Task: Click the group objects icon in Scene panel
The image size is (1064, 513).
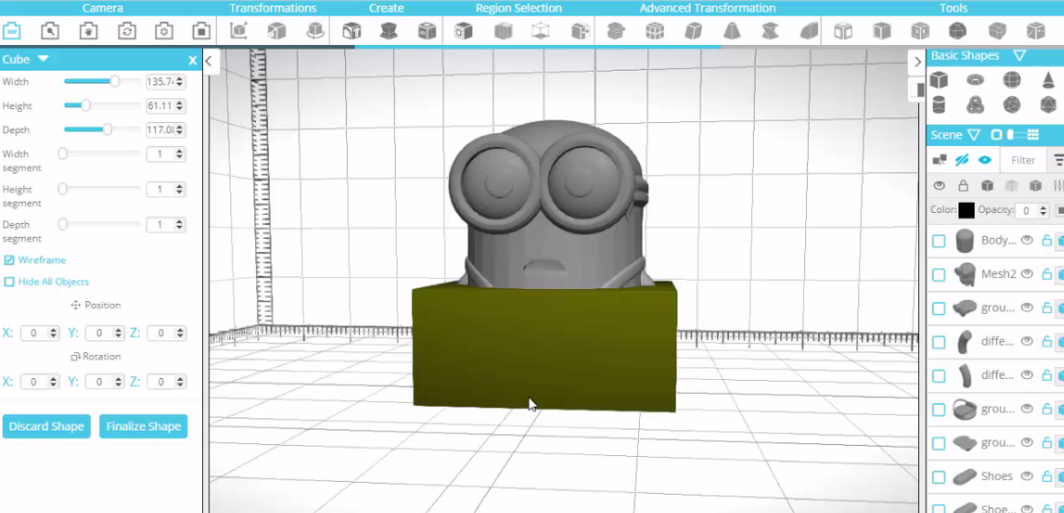Action: pyautogui.click(x=939, y=161)
